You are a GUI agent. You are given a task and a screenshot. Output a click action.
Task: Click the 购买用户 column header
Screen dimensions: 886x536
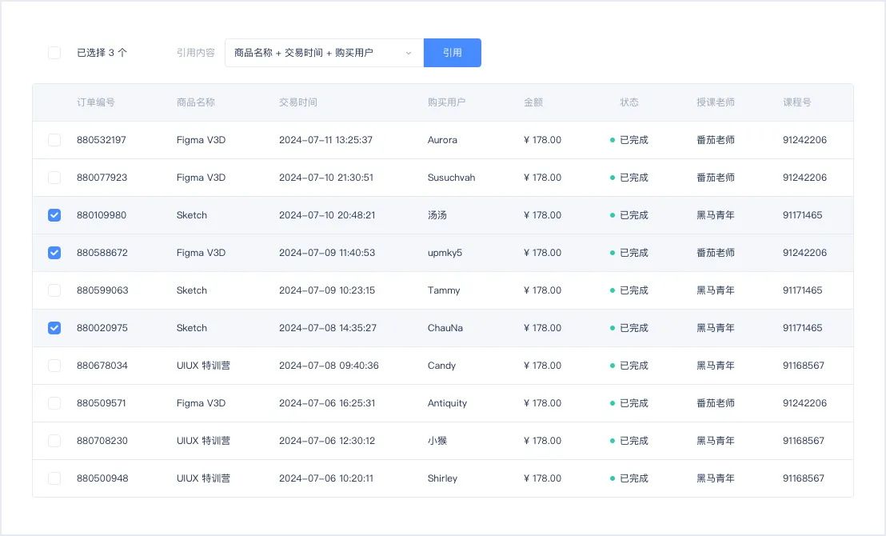pos(446,102)
